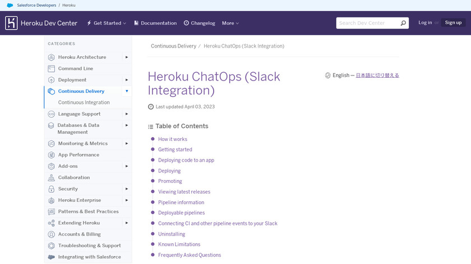Click the Heroku Architecture category icon
This screenshot has height=264, width=471.
[52, 57]
